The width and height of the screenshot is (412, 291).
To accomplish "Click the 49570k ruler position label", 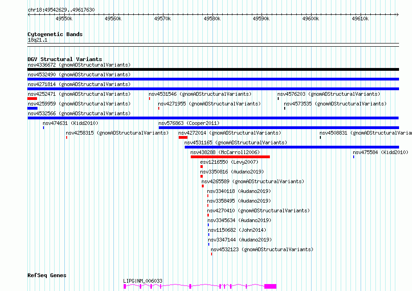I will pos(162,19).
